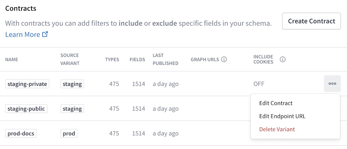Screen dimensions: 347x149
Task: Click the staging-private contract name
Action: coord(27,84)
